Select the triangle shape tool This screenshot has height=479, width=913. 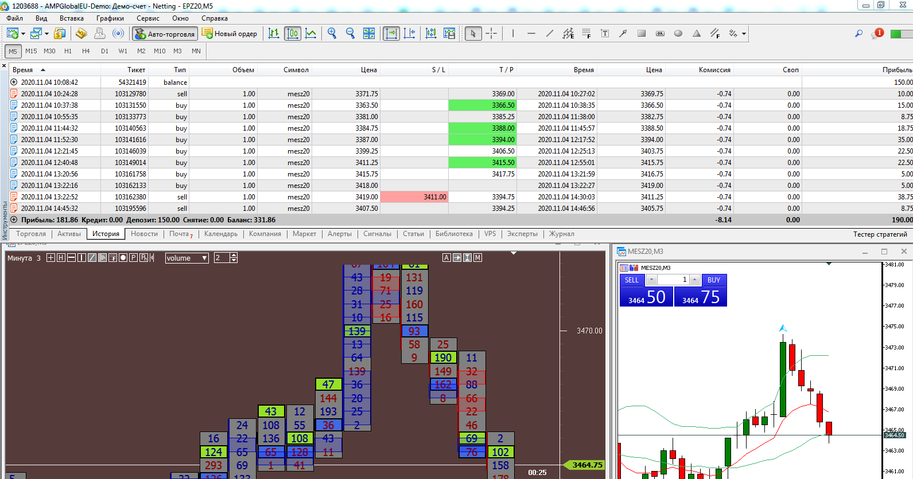point(697,34)
